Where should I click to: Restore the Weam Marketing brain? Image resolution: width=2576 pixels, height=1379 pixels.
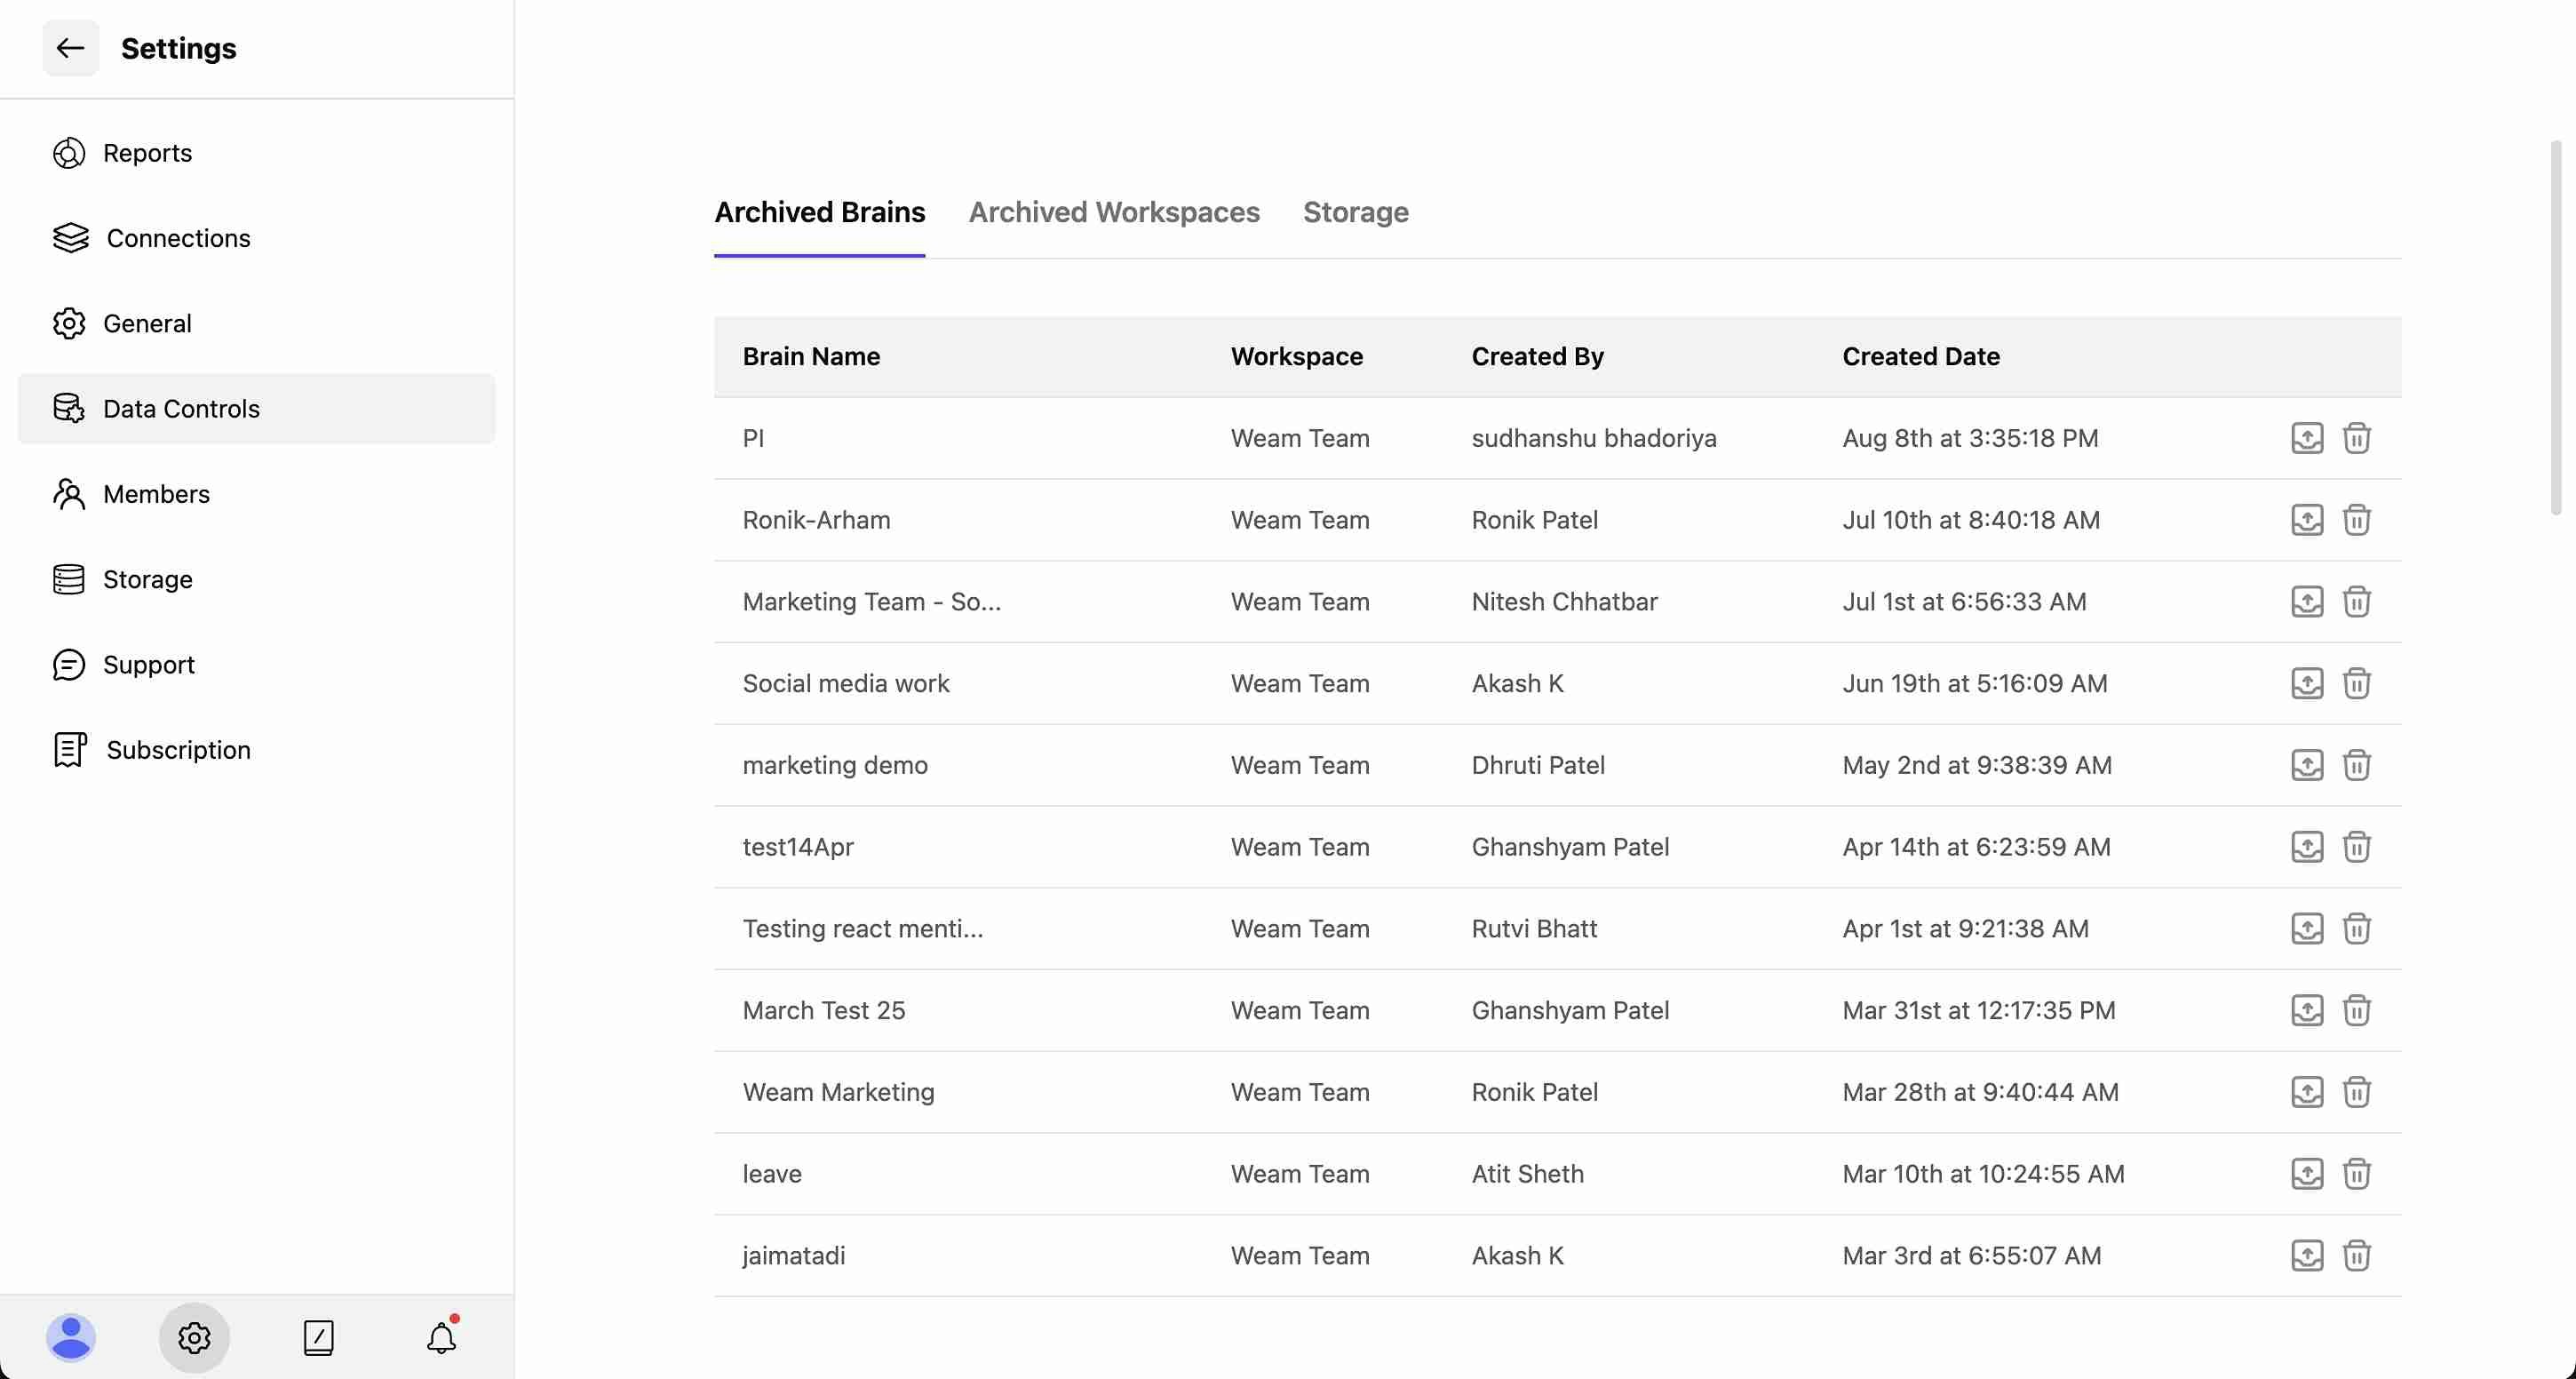pos(2307,1092)
